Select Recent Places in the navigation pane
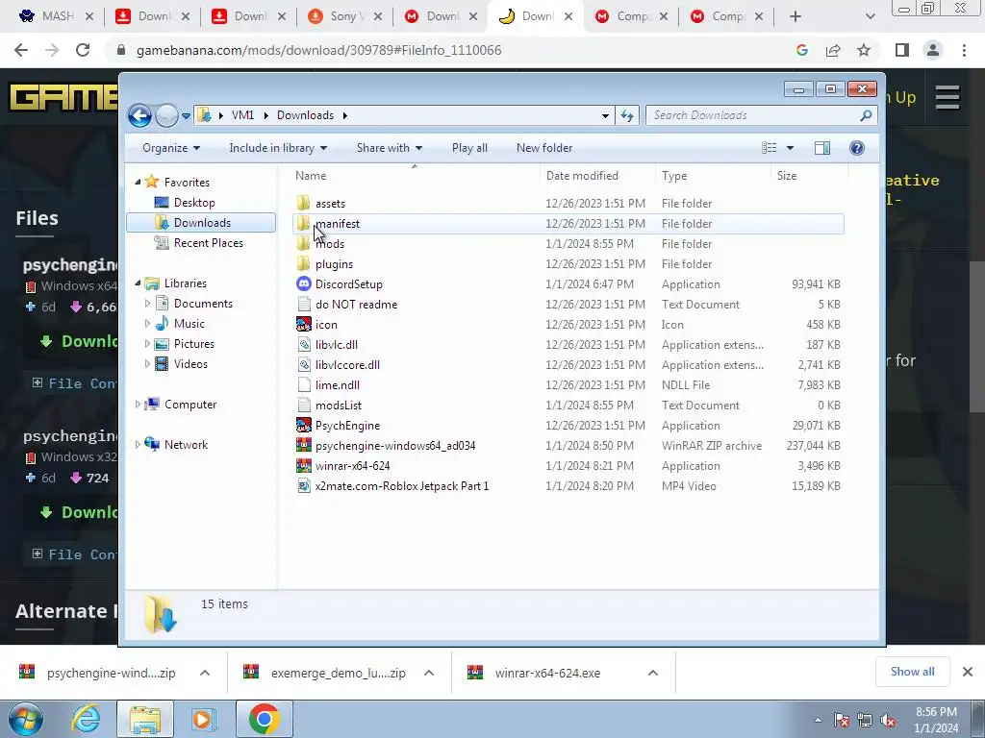 coord(208,243)
